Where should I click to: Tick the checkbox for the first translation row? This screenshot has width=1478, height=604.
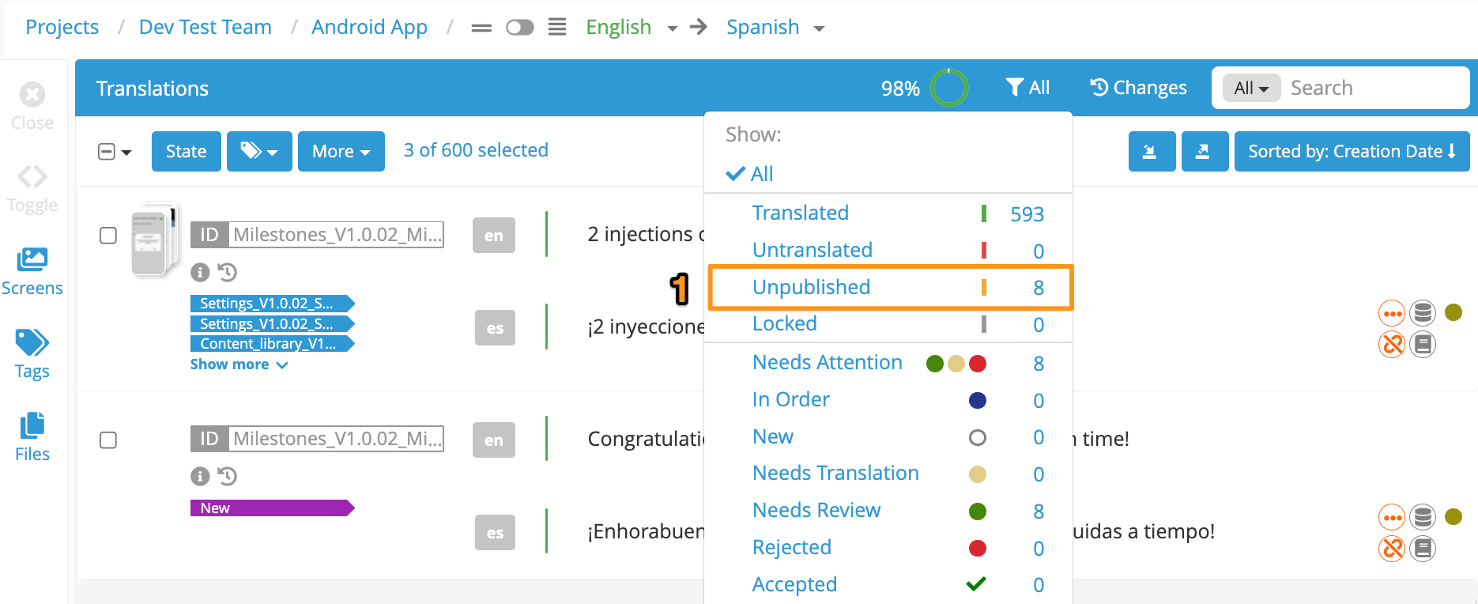[108, 235]
